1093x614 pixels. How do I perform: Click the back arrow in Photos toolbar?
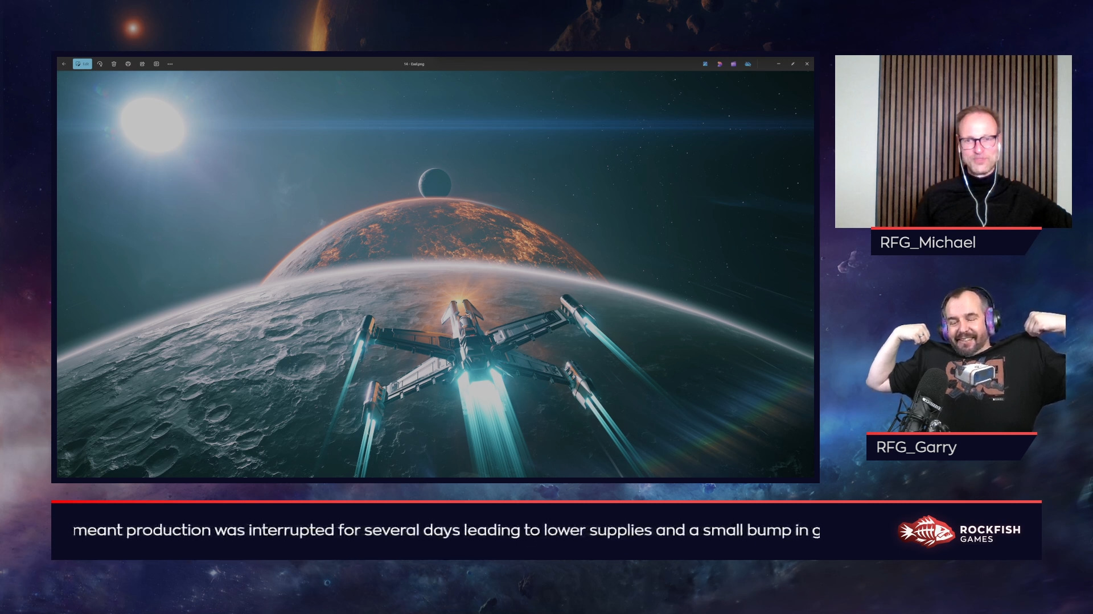coord(64,64)
